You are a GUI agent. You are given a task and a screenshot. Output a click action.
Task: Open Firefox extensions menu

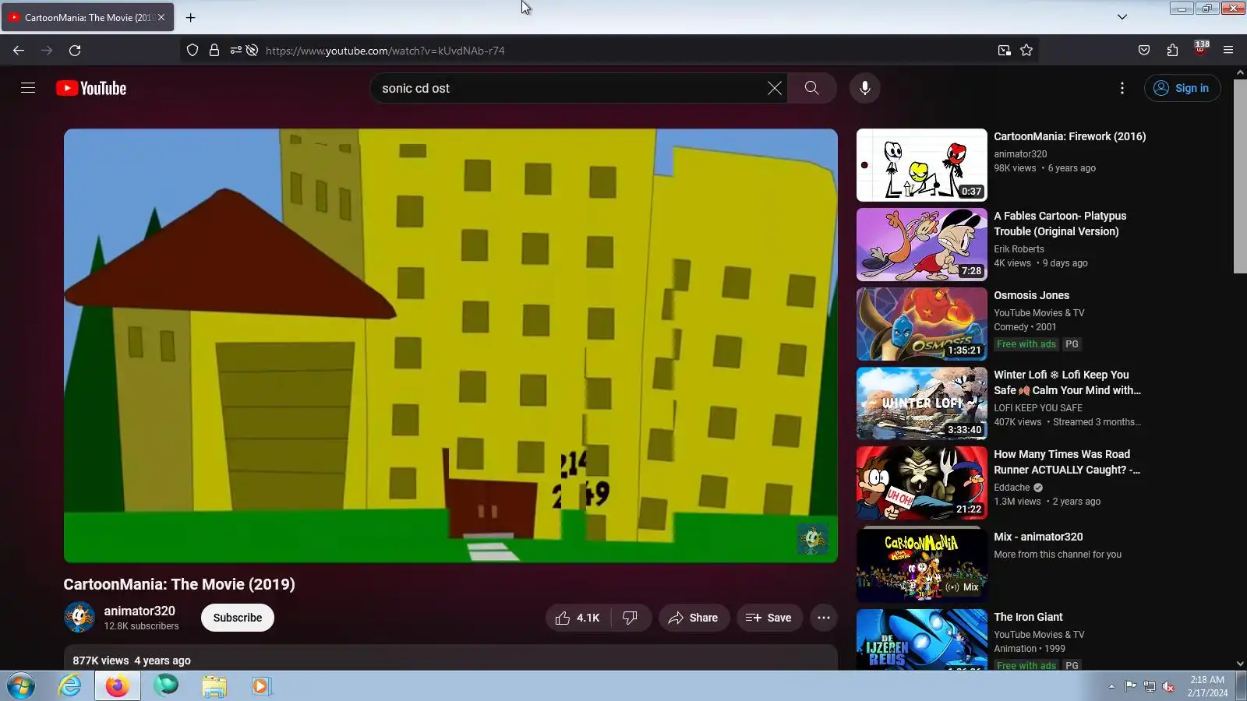click(x=1172, y=51)
